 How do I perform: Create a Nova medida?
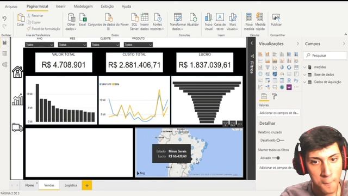tap(249, 21)
